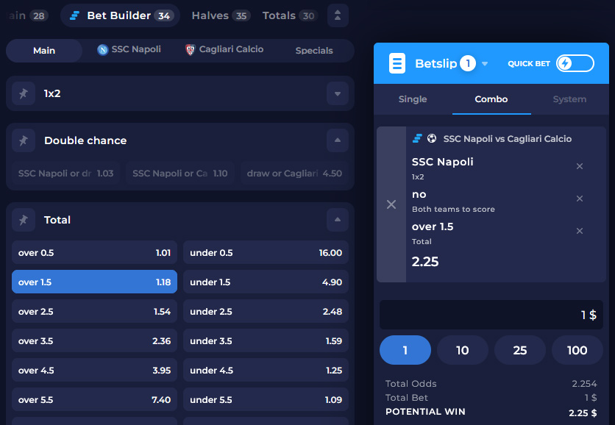615x425 pixels.
Task: Select the Specials sub-tab
Action: click(314, 51)
